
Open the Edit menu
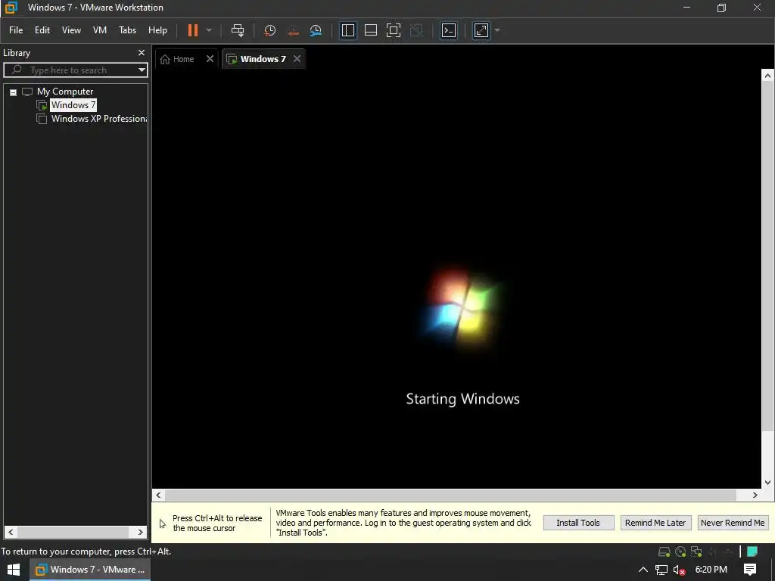point(42,30)
